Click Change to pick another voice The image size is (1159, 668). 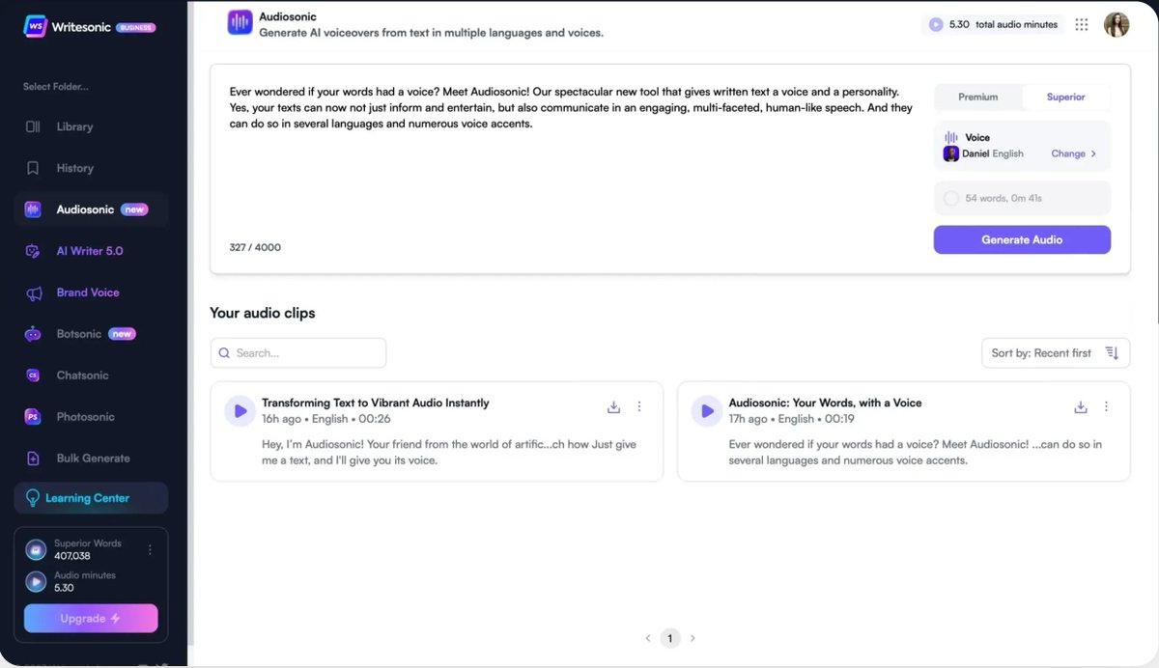click(x=1073, y=153)
